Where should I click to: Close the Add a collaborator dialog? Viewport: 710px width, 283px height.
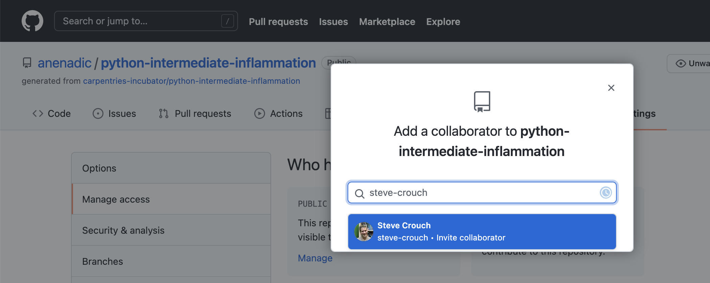tap(611, 88)
